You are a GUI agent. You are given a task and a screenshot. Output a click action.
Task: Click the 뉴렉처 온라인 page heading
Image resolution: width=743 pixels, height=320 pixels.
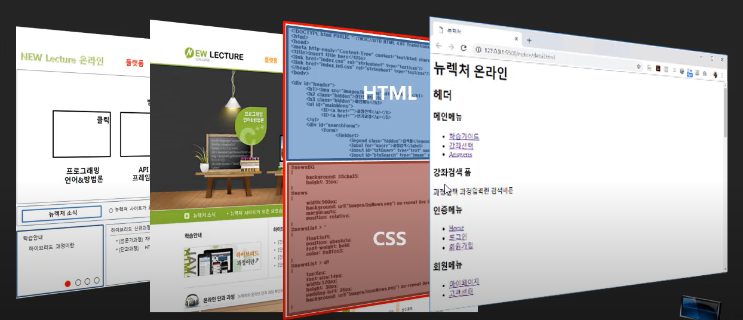tap(470, 71)
